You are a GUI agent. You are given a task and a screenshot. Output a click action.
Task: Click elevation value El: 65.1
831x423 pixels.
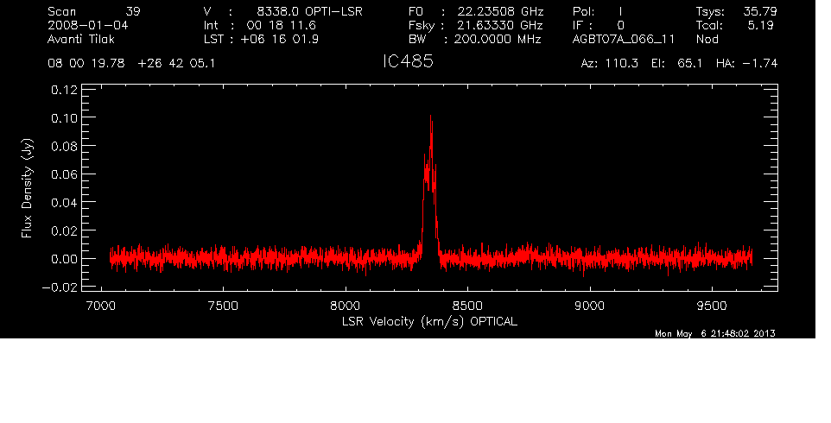[676, 64]
